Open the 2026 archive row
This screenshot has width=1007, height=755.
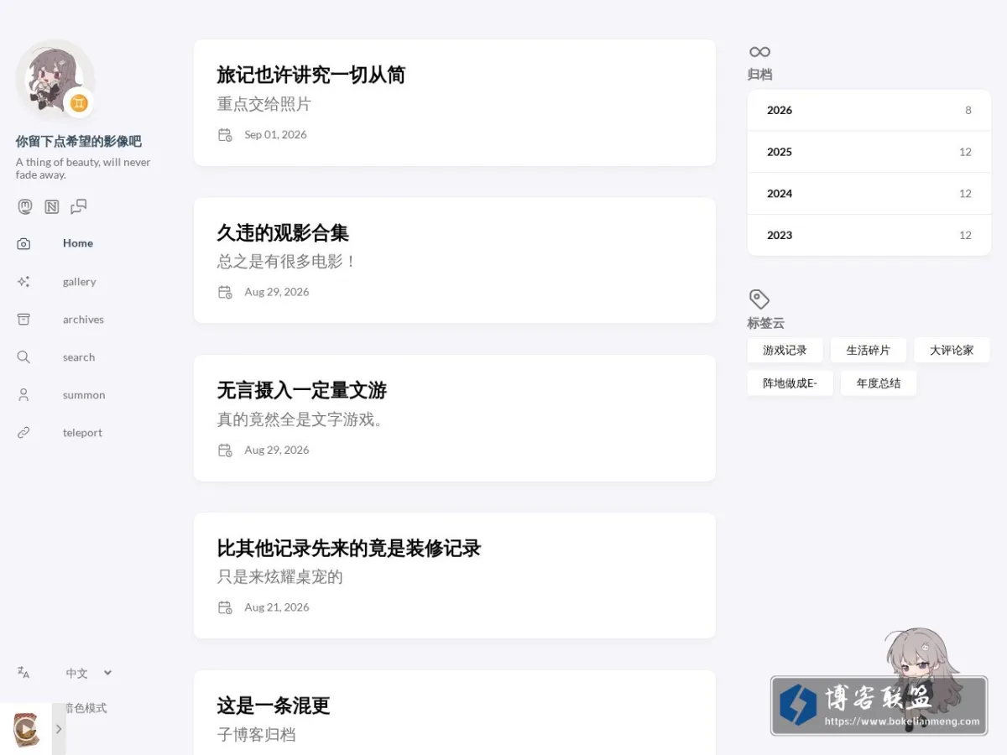tap(869, 110)
